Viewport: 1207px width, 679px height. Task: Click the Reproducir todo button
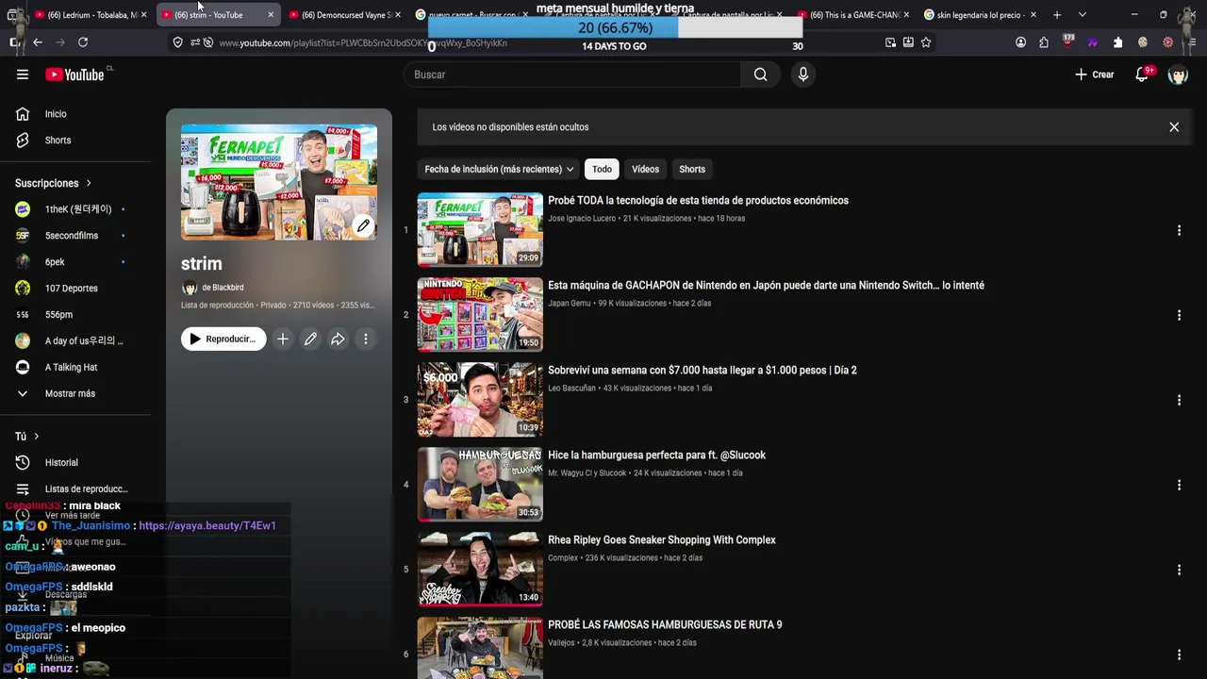(223, 339)
